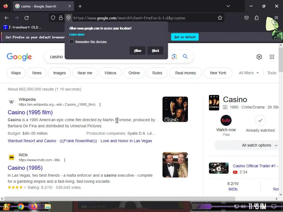Open (((Frank Rosenthal))) link

click(78, 141)
